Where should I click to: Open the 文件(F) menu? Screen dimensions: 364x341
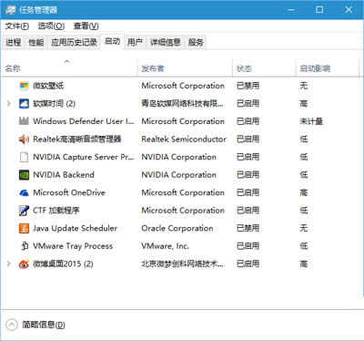pos(17,26)
